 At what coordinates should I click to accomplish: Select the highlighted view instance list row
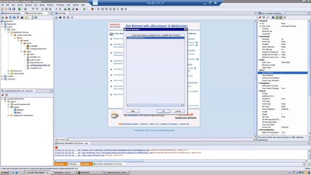point(155,38)
